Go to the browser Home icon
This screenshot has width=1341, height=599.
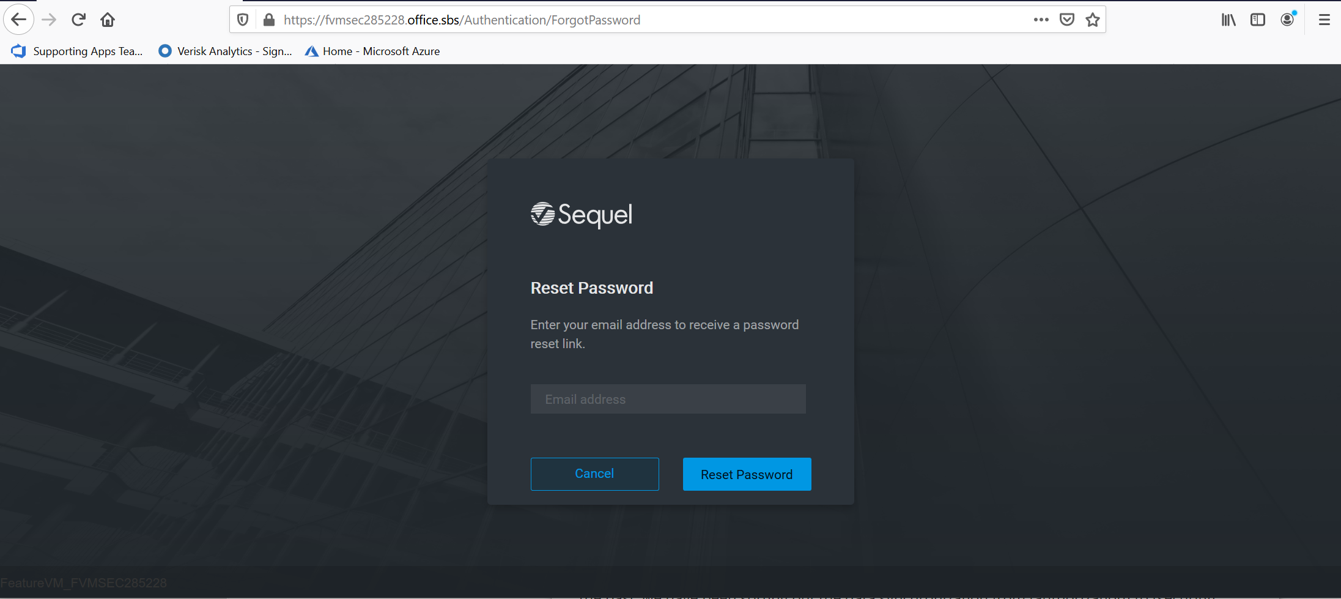click(108, 20)
